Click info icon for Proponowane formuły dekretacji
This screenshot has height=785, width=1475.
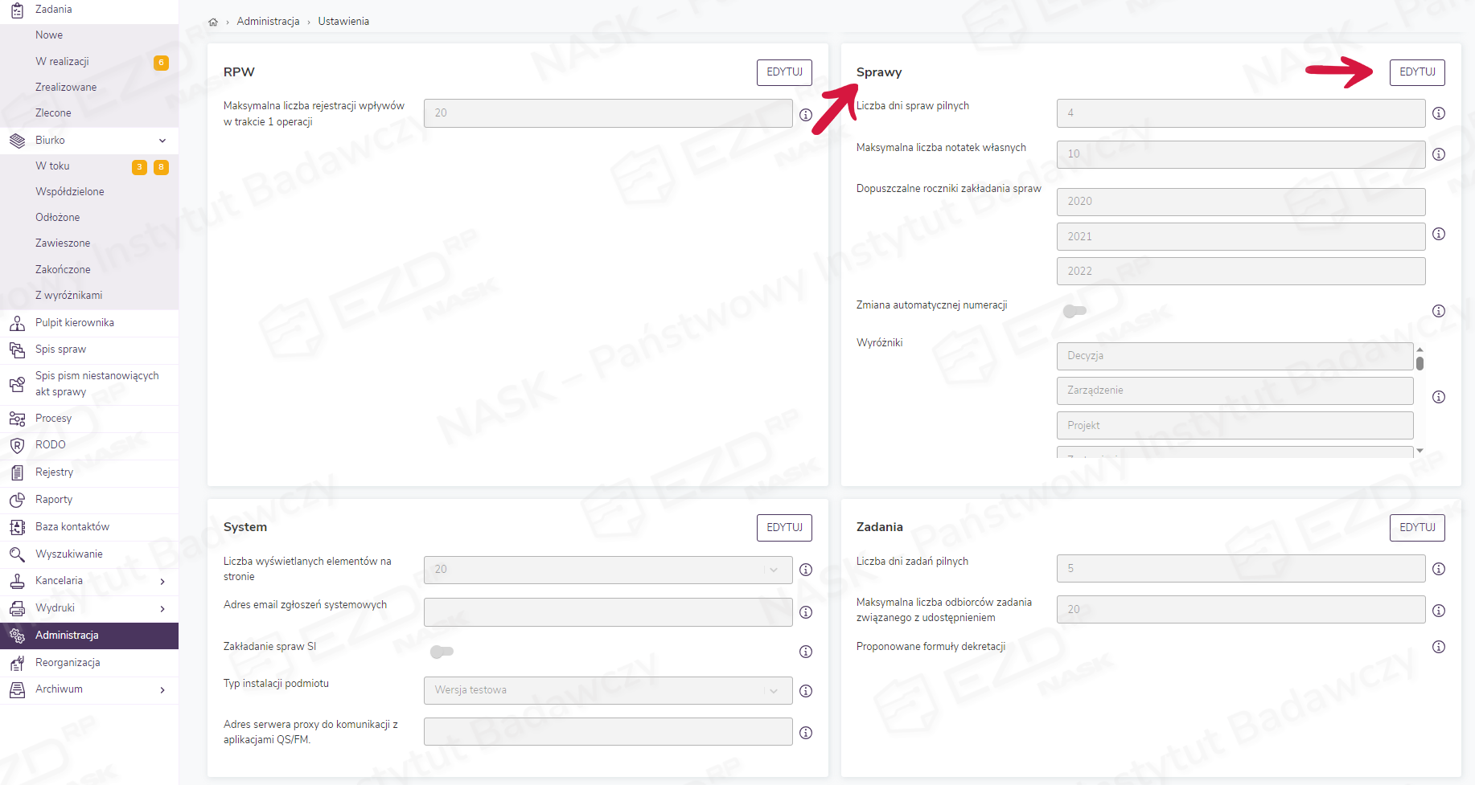pyautogui.click(x=1439, y=647)
